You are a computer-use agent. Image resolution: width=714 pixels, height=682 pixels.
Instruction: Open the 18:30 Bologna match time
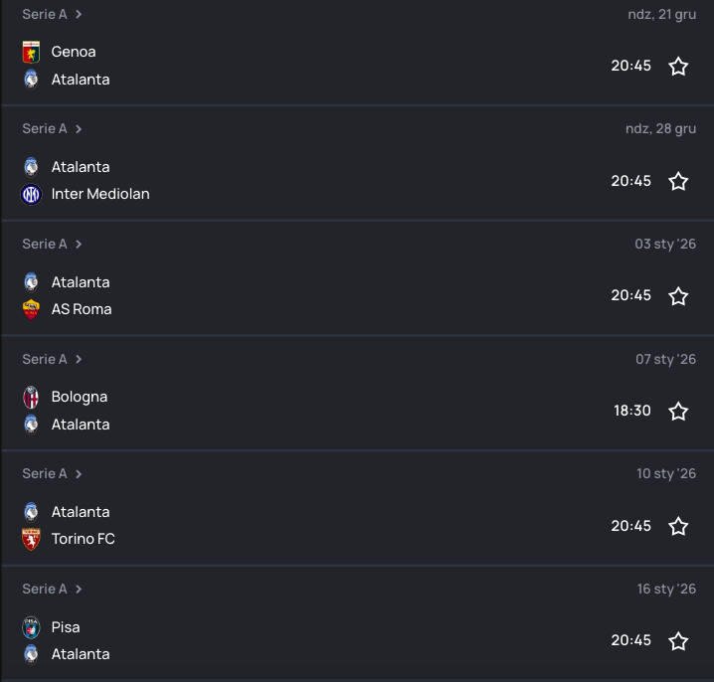[x=631, y=411]
